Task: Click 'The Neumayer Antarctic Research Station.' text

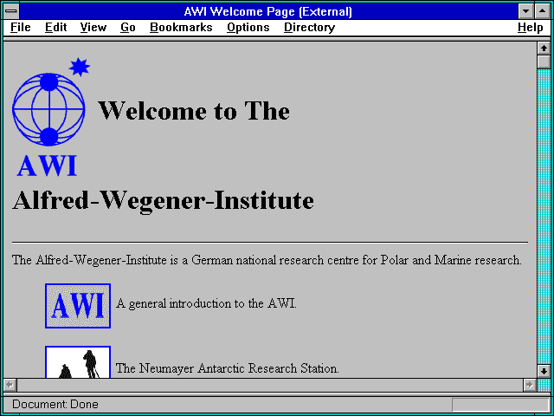Action: pos(227,368)
